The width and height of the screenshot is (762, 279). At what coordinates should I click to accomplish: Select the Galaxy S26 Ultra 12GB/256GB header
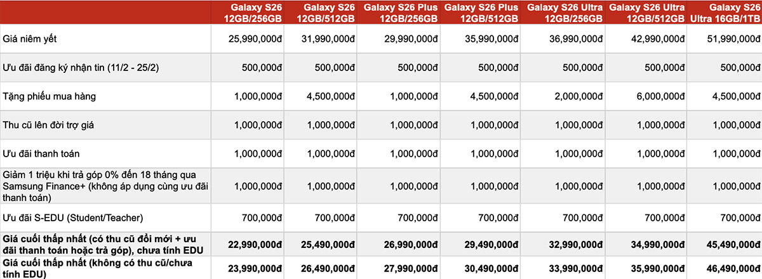tap(565, 12)
